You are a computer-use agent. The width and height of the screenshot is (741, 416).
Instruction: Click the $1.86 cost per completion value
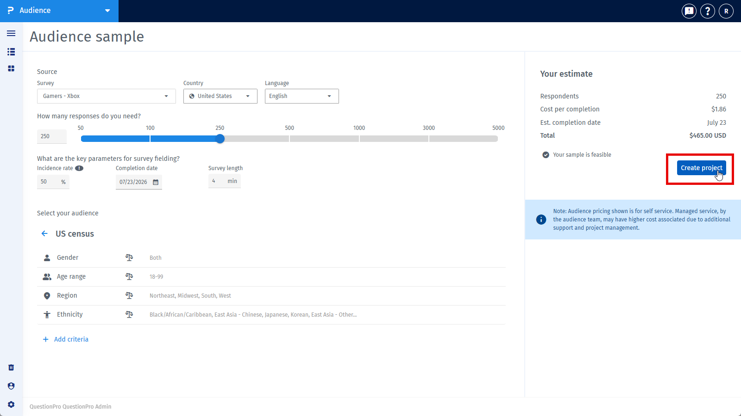(719, 109)
